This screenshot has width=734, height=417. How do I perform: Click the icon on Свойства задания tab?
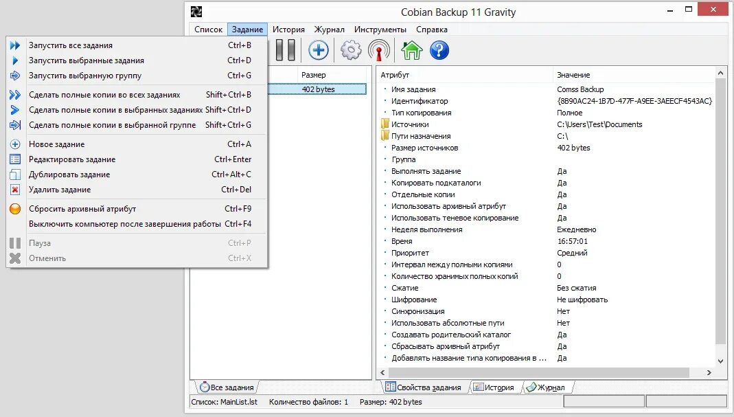pyautogui.click(x=391, y=387)
